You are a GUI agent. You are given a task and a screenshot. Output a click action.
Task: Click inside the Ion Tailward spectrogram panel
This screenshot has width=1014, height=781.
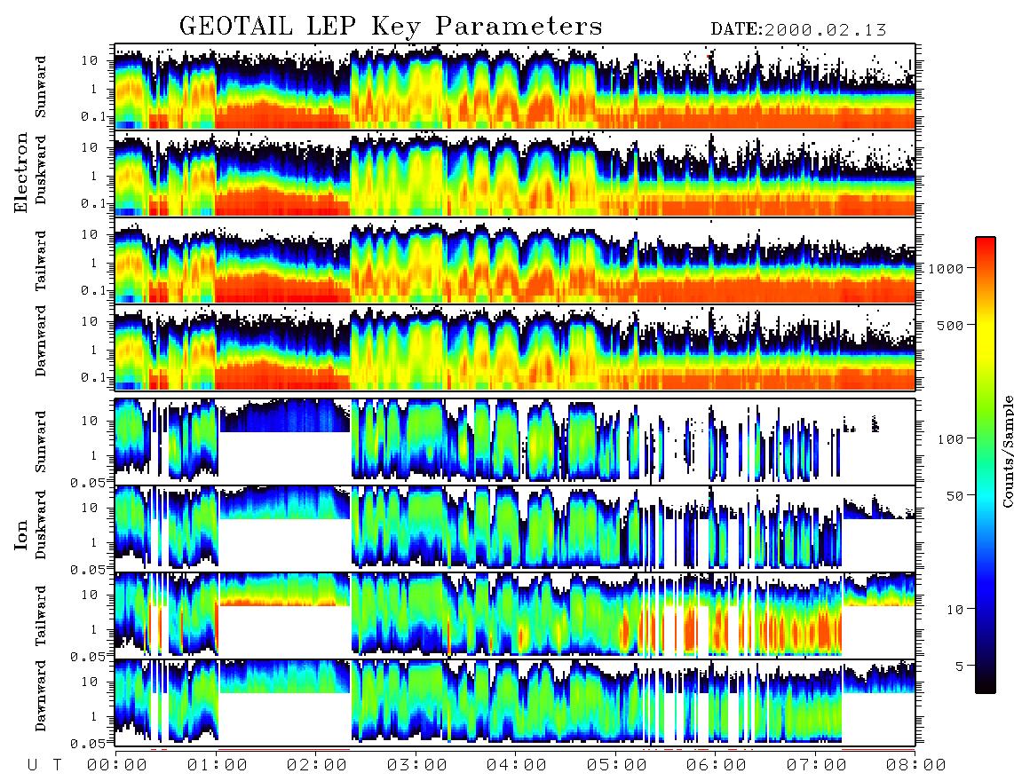tap(515, 615)
